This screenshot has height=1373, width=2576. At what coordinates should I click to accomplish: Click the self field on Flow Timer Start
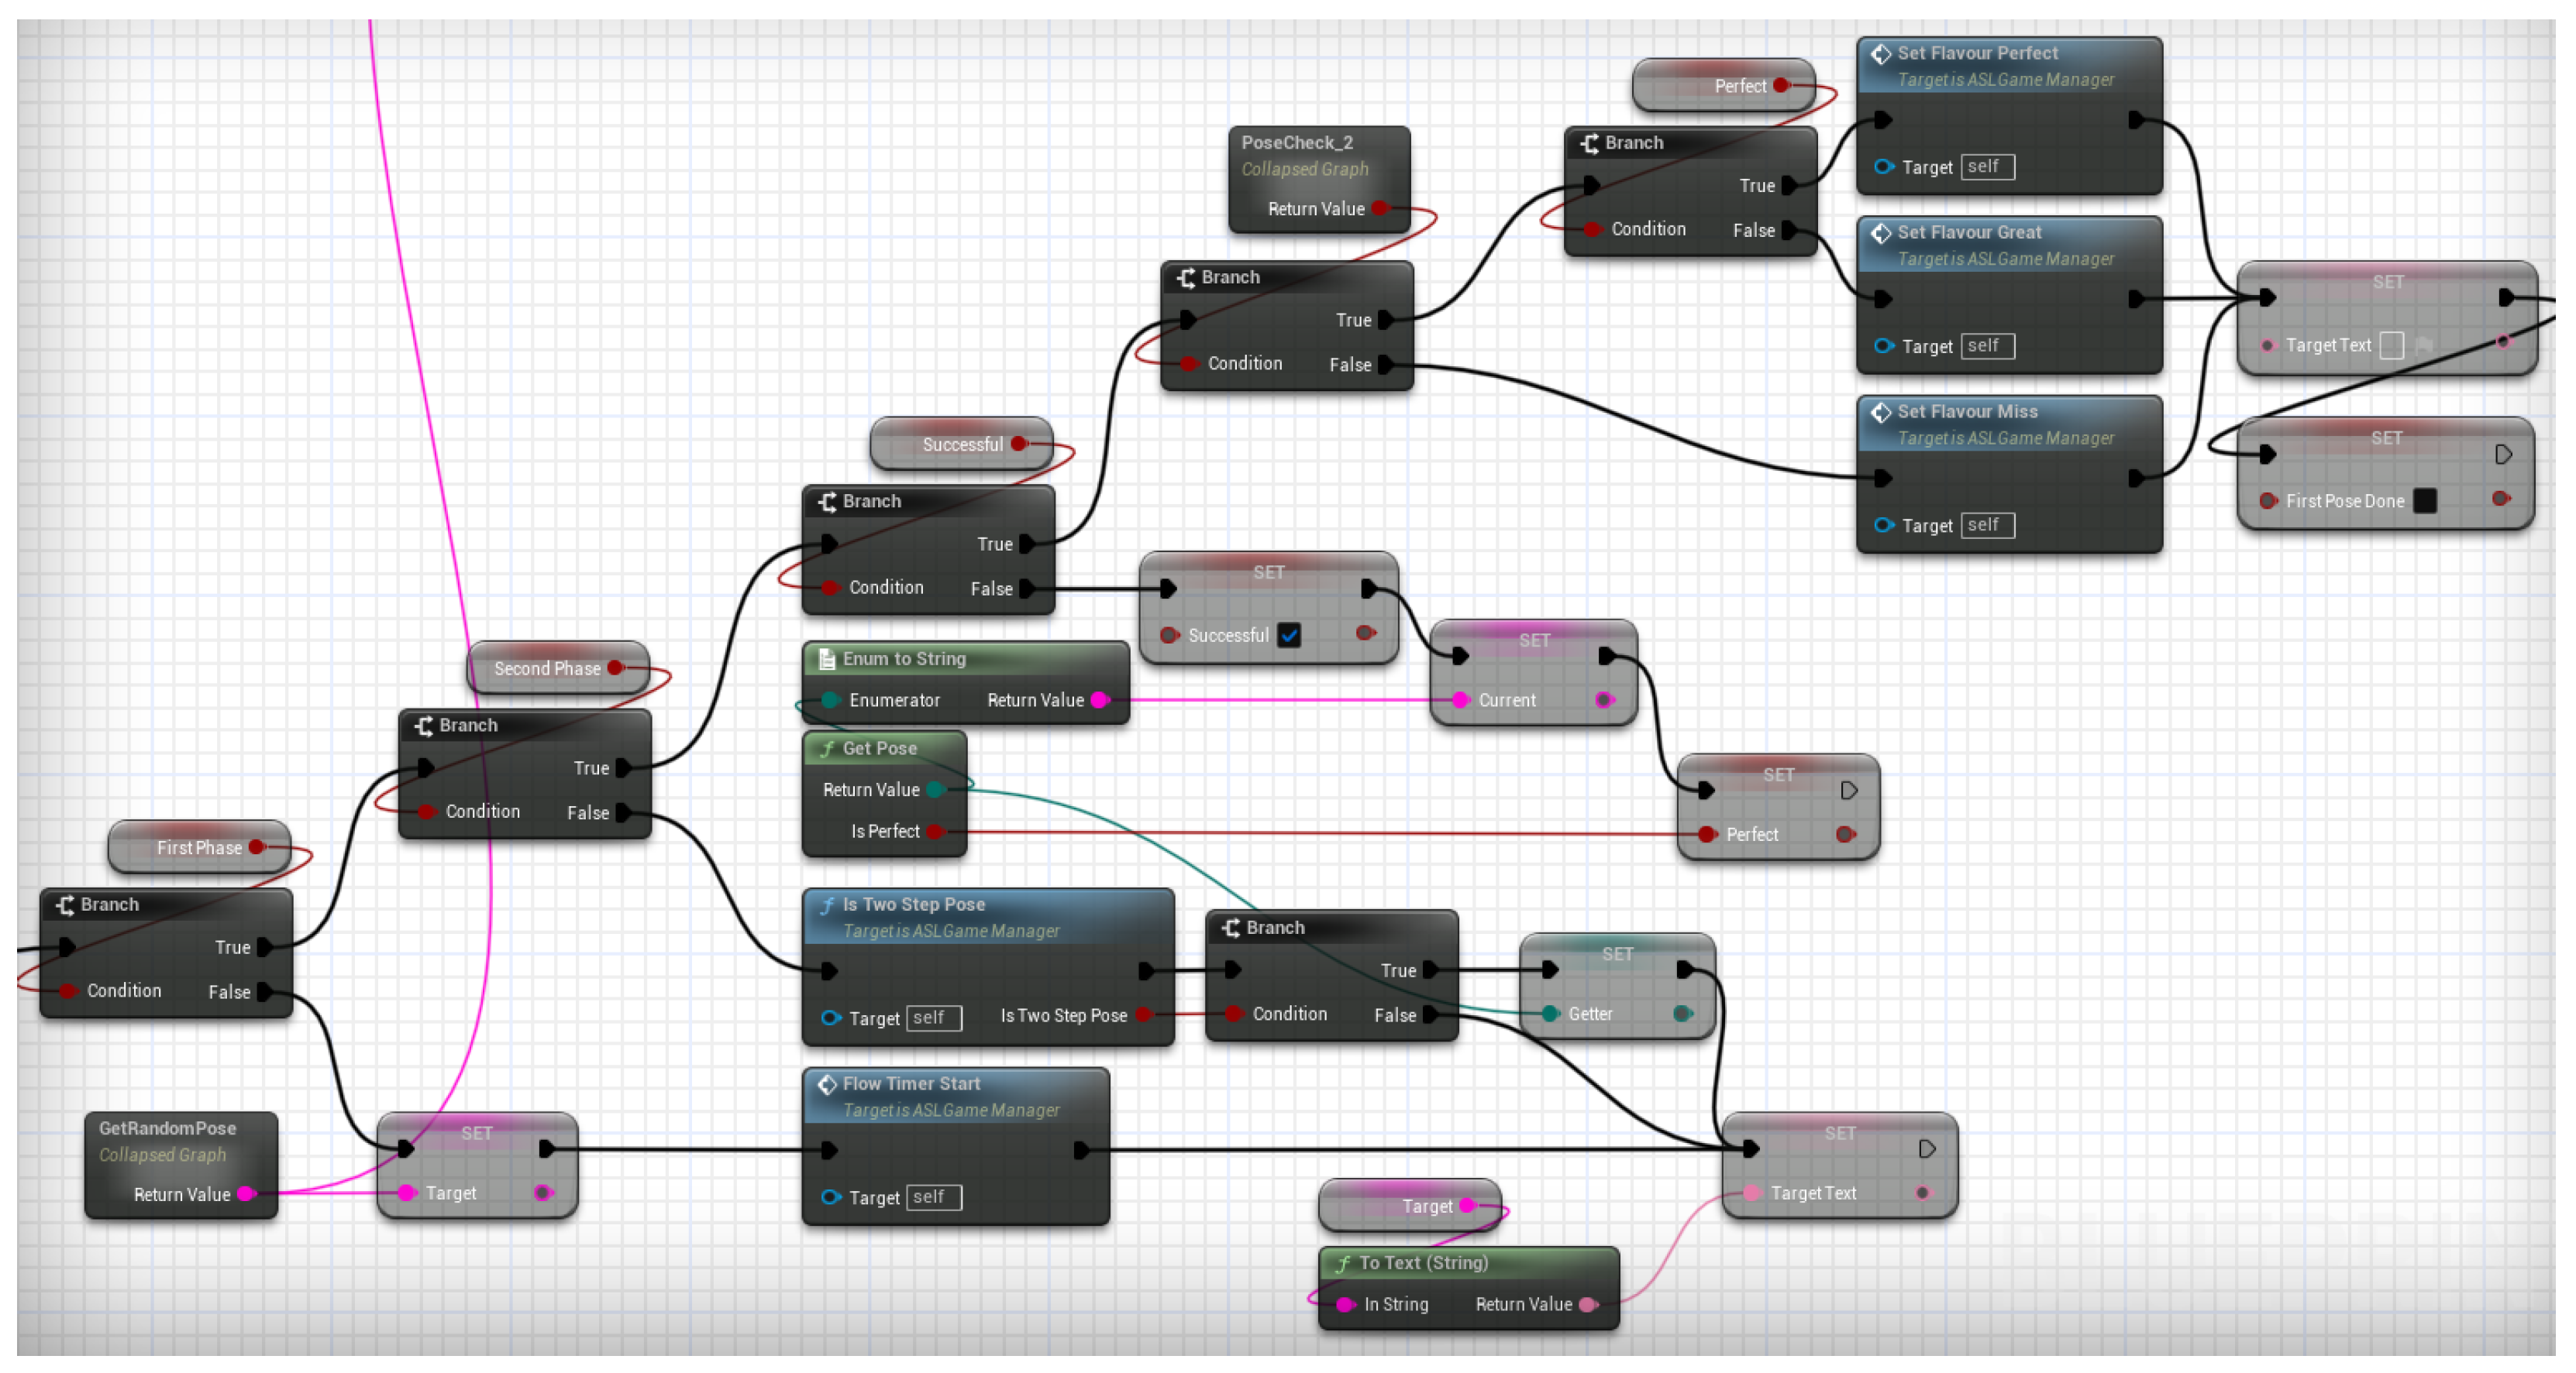pyautogui.click(x=933, y=1198)
